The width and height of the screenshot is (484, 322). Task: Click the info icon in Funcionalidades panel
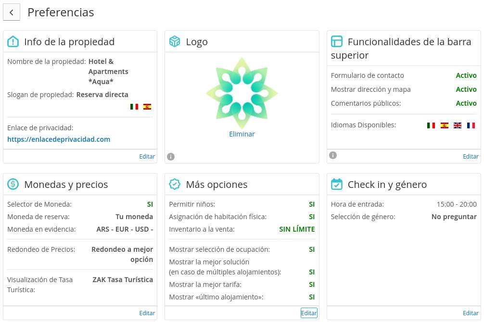pyautogui.click(x=333, y=155)
